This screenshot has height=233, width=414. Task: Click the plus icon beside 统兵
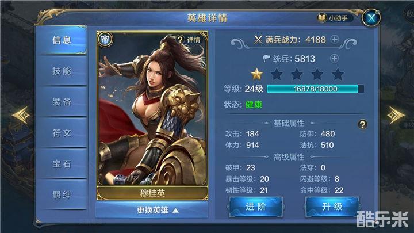(334, 58)
